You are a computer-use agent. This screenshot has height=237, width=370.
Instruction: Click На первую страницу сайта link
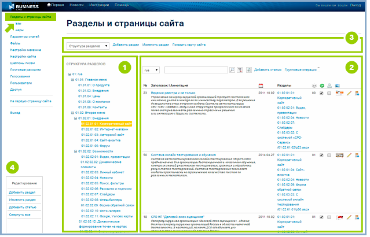(31, 102)
